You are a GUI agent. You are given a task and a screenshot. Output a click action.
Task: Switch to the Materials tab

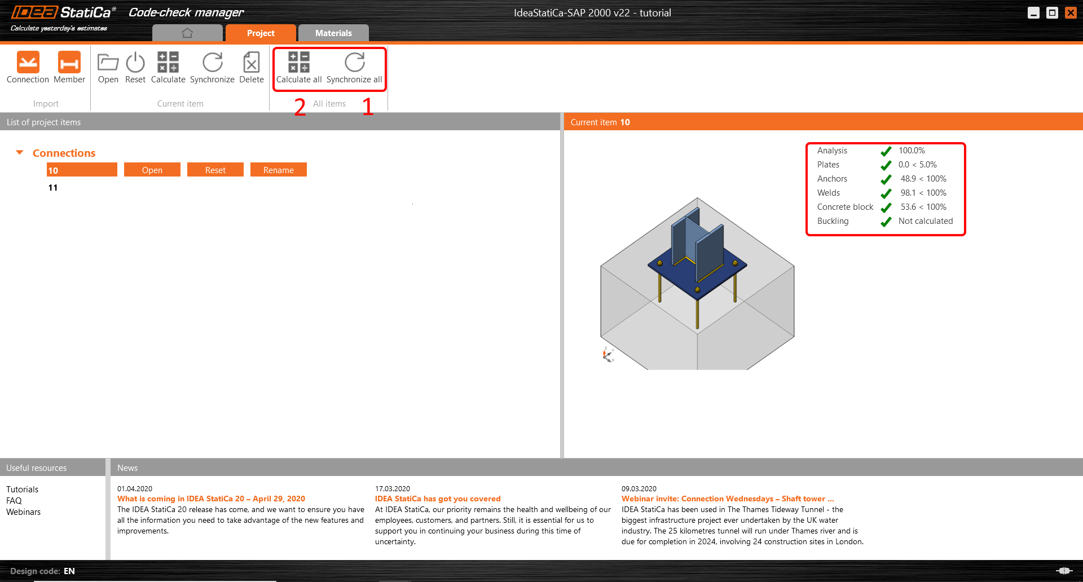pyautogui.click(x=333, y=33)
